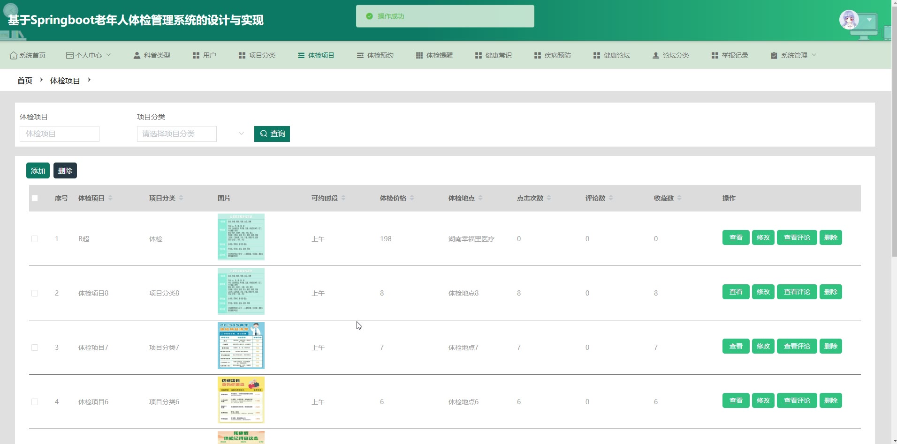Click the clipboard icon for 系统管理

[x=774, y=55]
